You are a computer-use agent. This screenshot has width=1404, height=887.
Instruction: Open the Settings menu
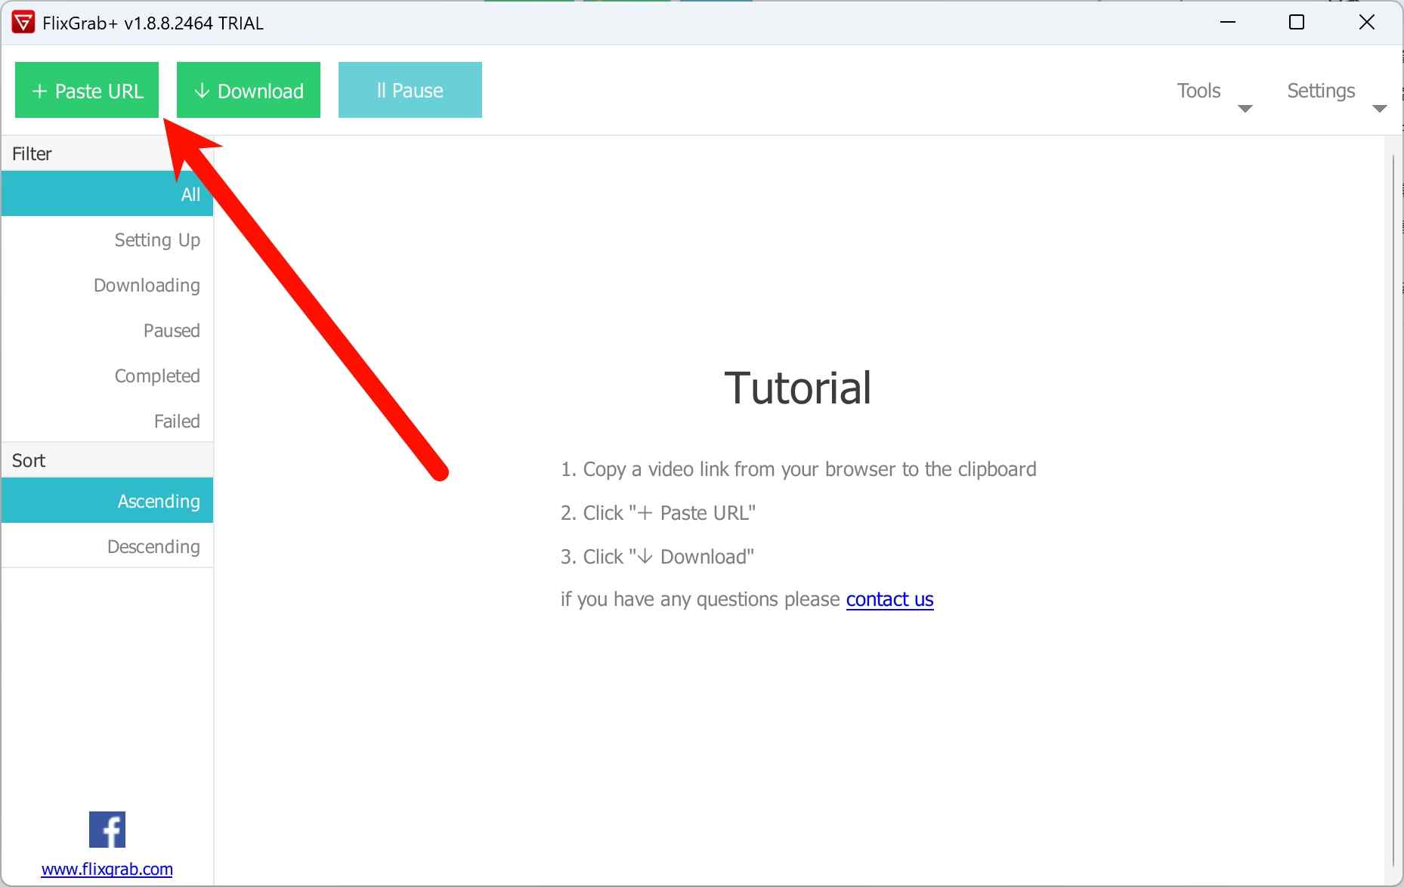click(1321, 91)
